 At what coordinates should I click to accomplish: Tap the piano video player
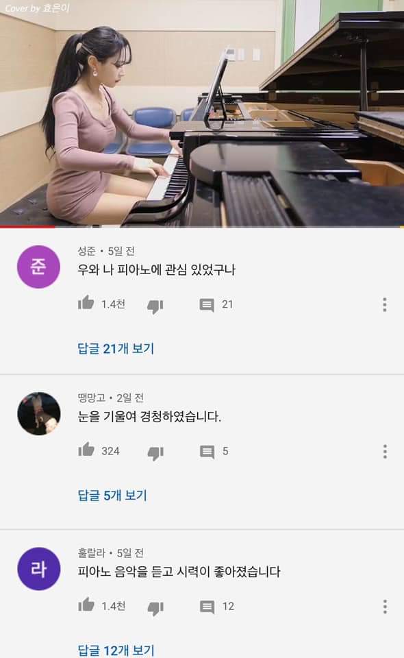click(x=202, y=113)
